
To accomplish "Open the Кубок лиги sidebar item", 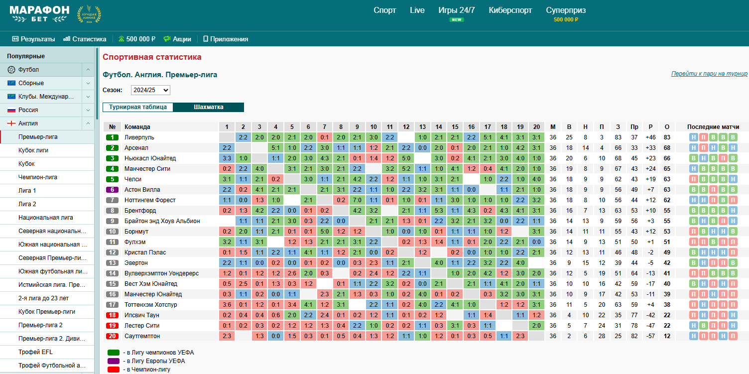I will click(x=47, y=150).
